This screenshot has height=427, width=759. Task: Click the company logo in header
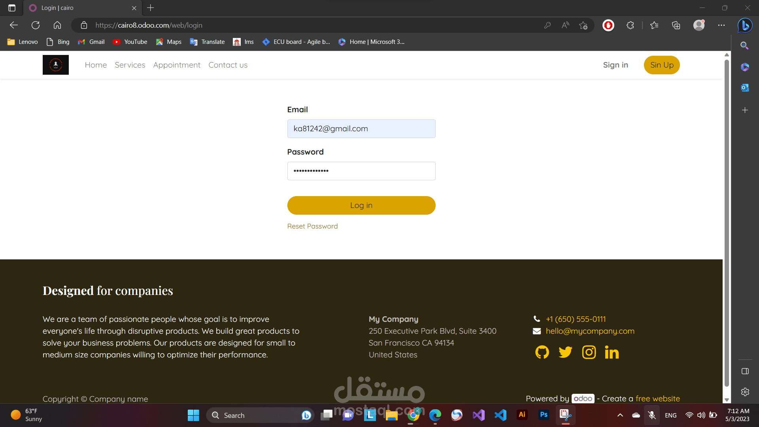point(56,65)
